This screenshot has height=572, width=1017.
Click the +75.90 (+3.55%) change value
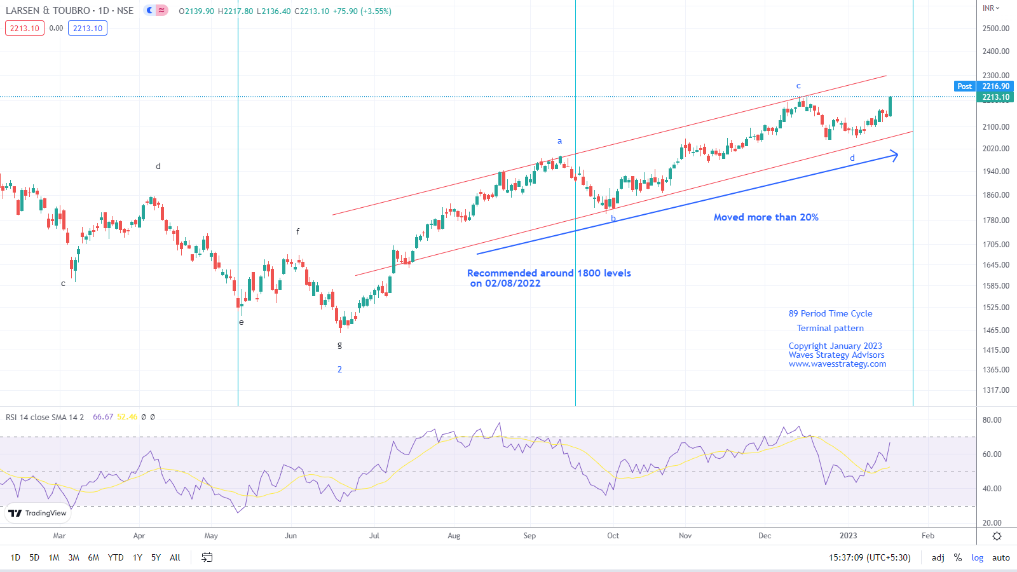pos(362,11)
